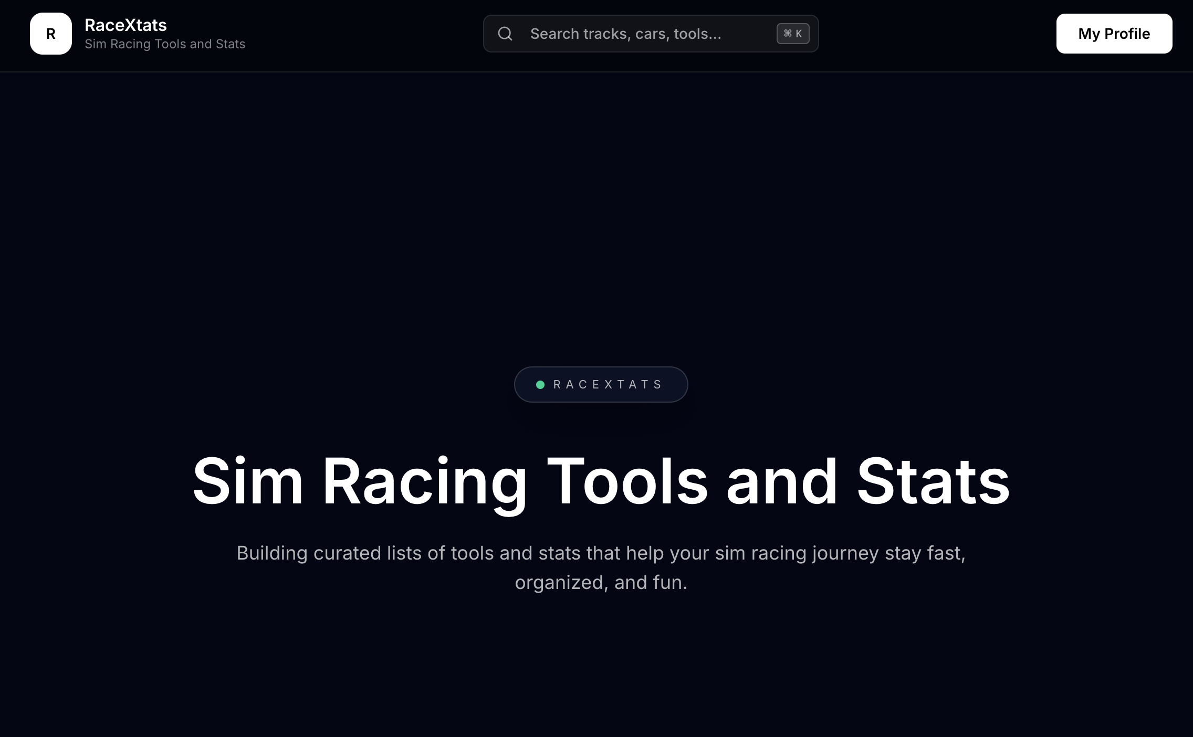Click the dark header navigation bar

pyautogui.click(x=368, y=33)
